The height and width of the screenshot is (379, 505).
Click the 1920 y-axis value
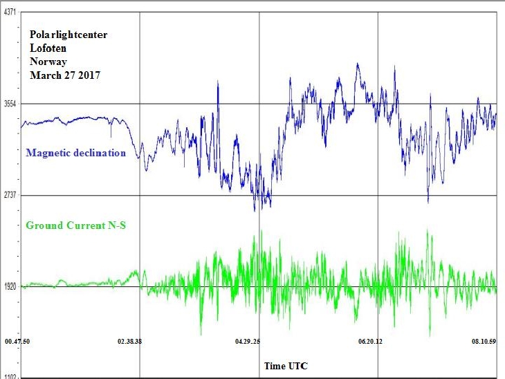pyautogui.click(x=10, y=286)
